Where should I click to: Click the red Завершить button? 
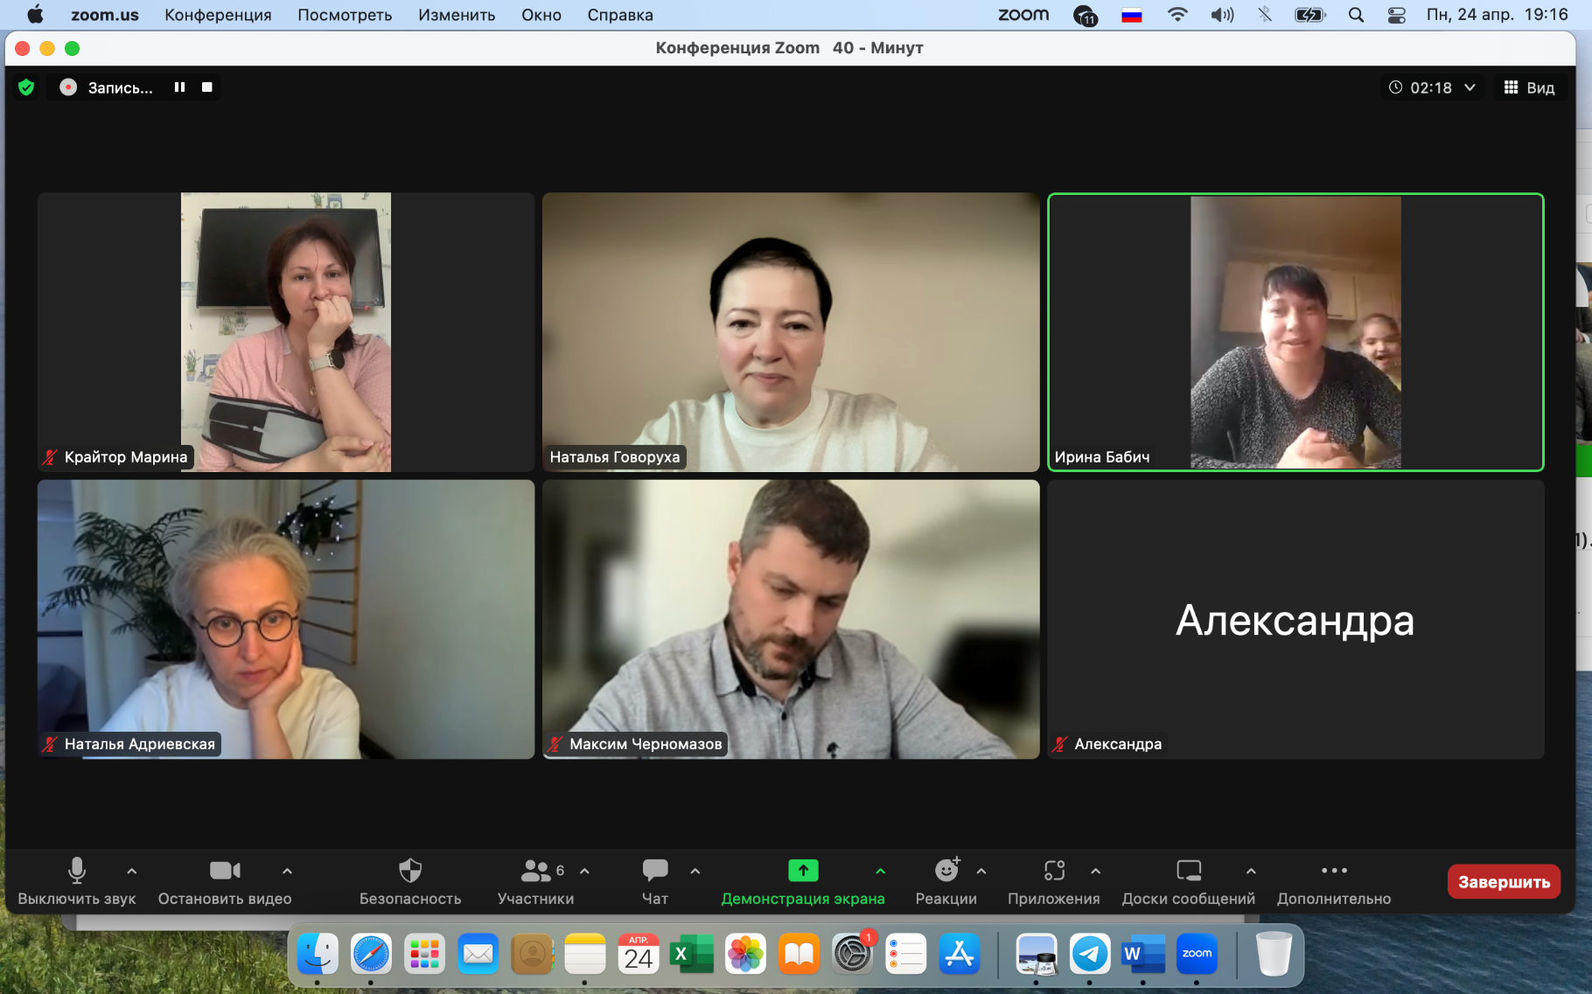pyautogui.click(x=1503, y=882)
